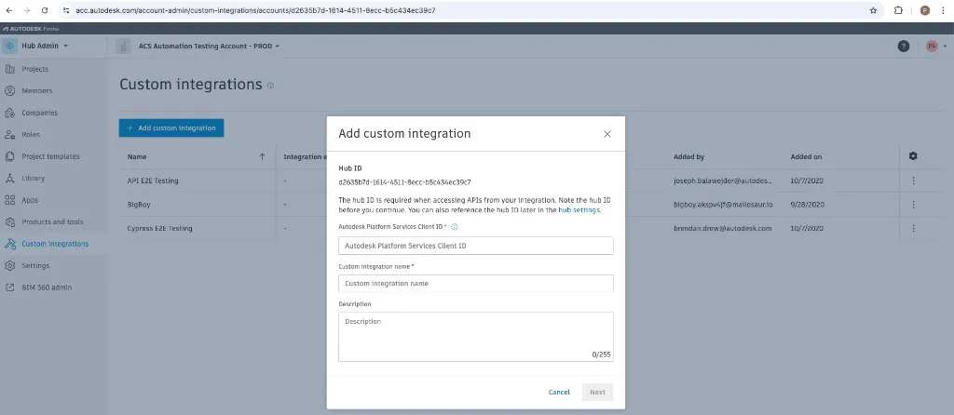Select the Cypress E2E Testing row name
The height and width of the screenshot is (415, 954).
coord(159,229)
